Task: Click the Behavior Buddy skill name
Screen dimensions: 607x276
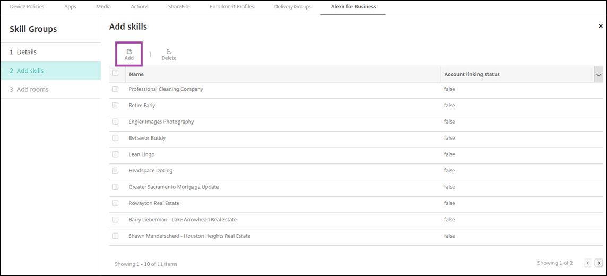Action: tap(147, 138)
